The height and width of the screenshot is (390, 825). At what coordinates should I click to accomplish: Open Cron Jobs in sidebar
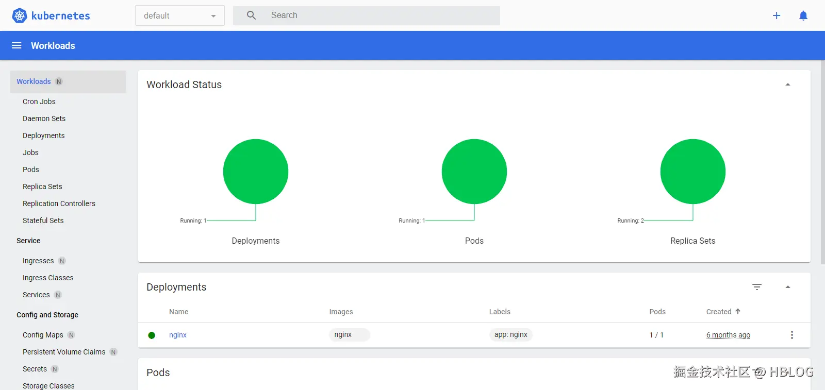point(39,101)
